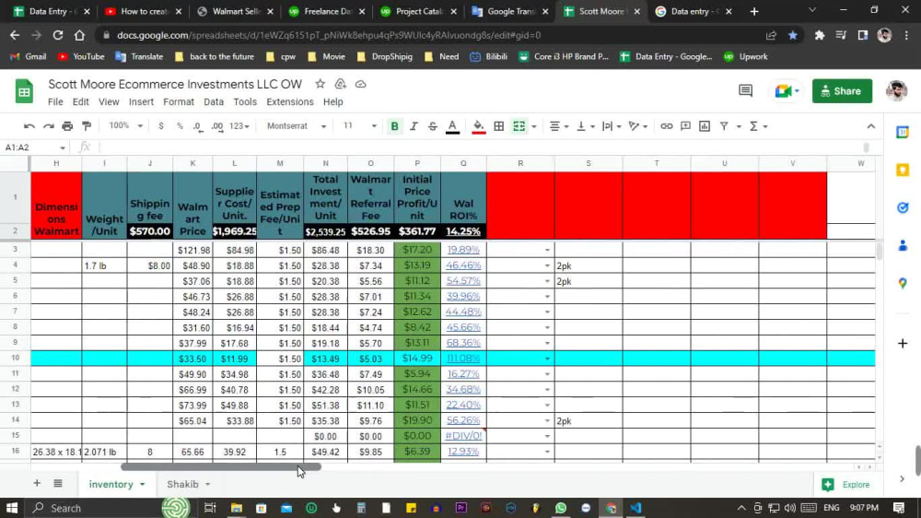Start a Google Meet call icon
This screenshot has width=921, height=518.
787,91
